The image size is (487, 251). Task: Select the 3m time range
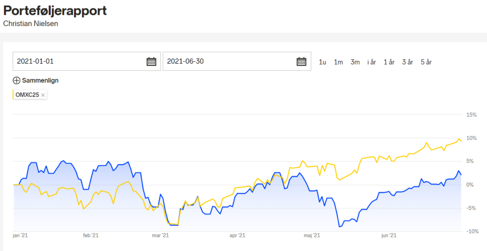pos(355,62)
